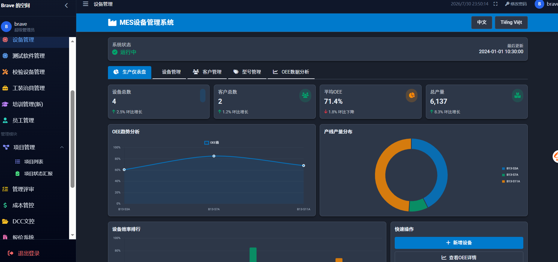558x262 pixels.
Task: Click the 平均OEE pie chart icon
Action: tap(411, 95)
